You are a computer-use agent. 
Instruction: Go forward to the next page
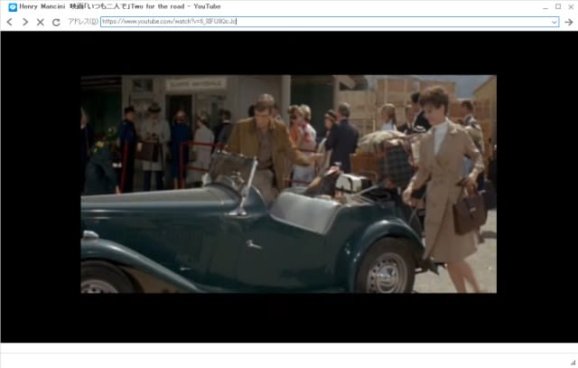[25, 22]
